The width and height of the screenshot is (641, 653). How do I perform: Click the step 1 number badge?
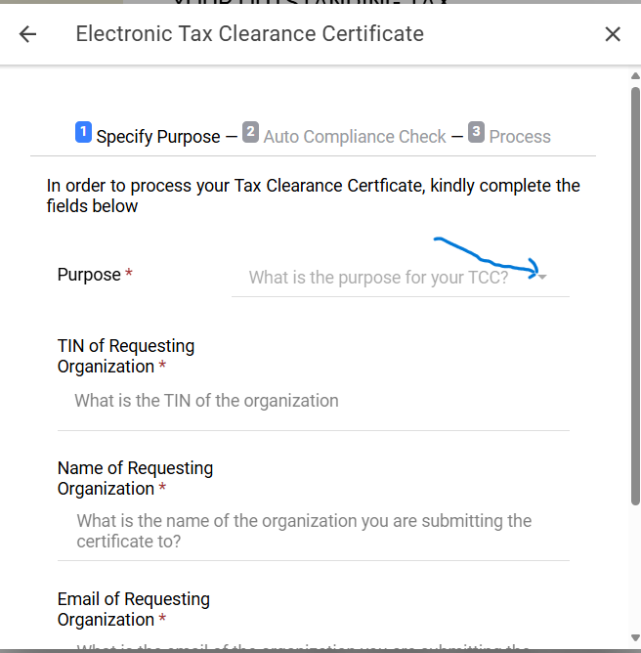(83, 132)
